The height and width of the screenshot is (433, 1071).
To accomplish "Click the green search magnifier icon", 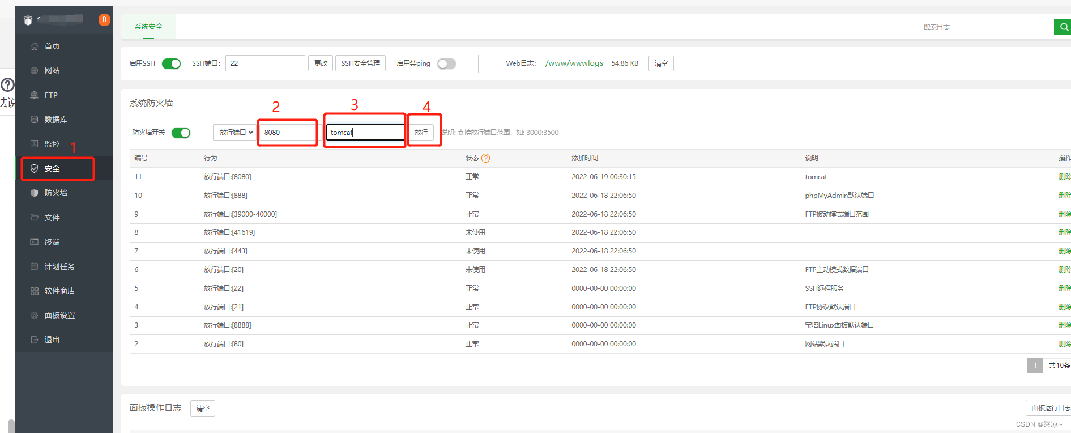I will 1064,27.
